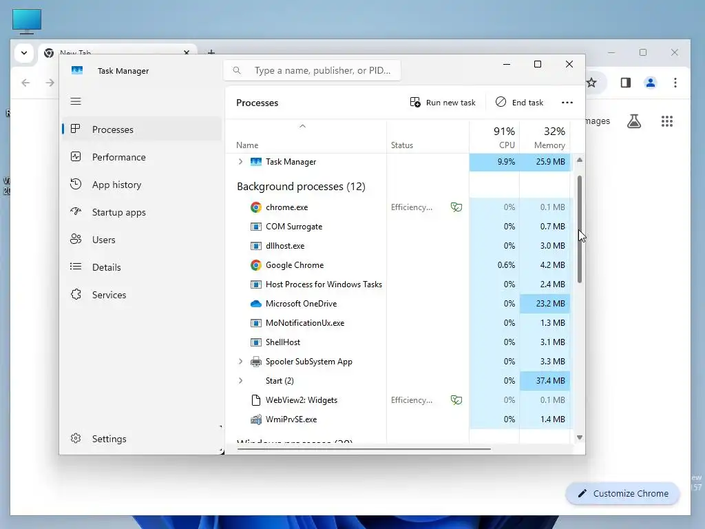
Task: Open Details list icon in sidebar
Action: click(76, 267)
